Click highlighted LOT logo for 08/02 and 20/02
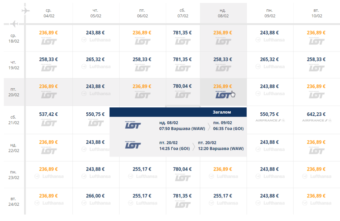340x221 pixels. (223, 95)
